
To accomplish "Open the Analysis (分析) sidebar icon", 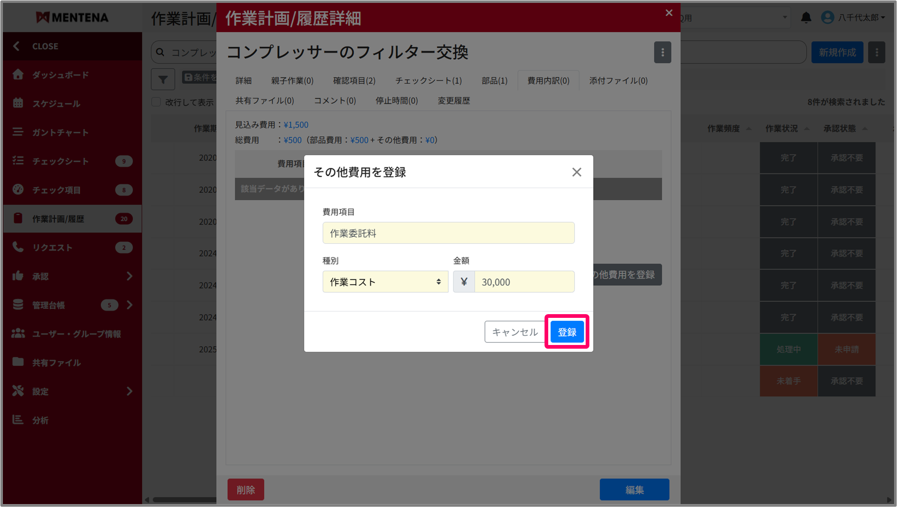I will 18,420.
